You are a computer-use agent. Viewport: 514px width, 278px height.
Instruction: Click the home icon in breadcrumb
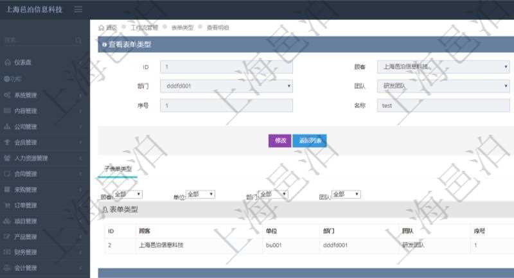[x=102, y=28]
